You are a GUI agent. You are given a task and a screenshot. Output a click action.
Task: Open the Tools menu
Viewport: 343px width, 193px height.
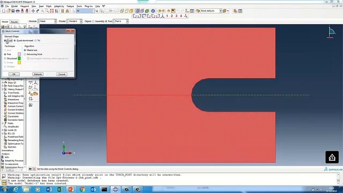click(79, 6)
